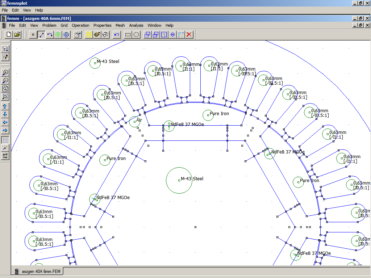The height and width of the screenshot is (278, 371).
Task: Click the list-with-down-arrow icon in left toolbar
Action: (x=5, y=49)
